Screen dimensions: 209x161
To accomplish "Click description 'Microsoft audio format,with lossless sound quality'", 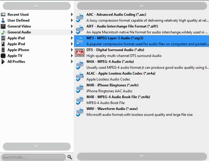I will tap(139, 115).
